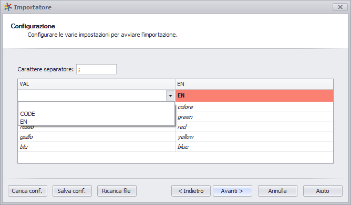Image resolution: width=351 pixels, height=205 pixels.
Task: Open help with the Aiuto button
Action: point(323,191)
